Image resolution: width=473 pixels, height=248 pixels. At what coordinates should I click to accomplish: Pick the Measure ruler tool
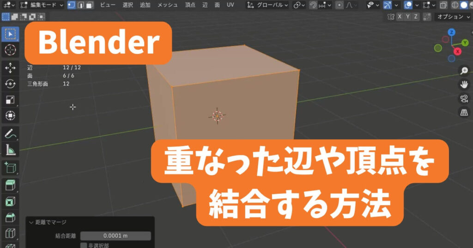(10, 149)
